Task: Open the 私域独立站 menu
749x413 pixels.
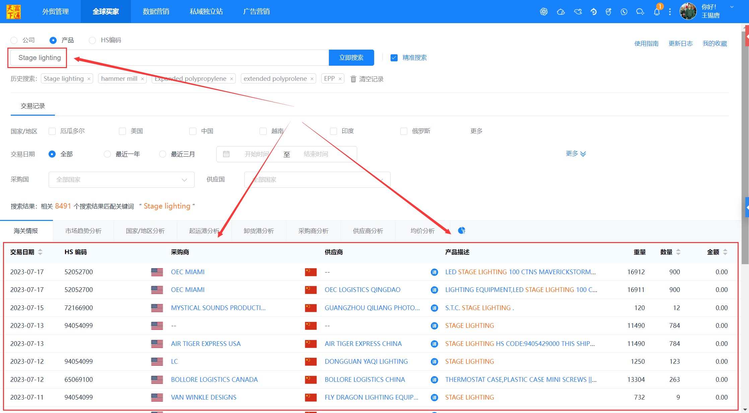Action: tap(206, 12)
